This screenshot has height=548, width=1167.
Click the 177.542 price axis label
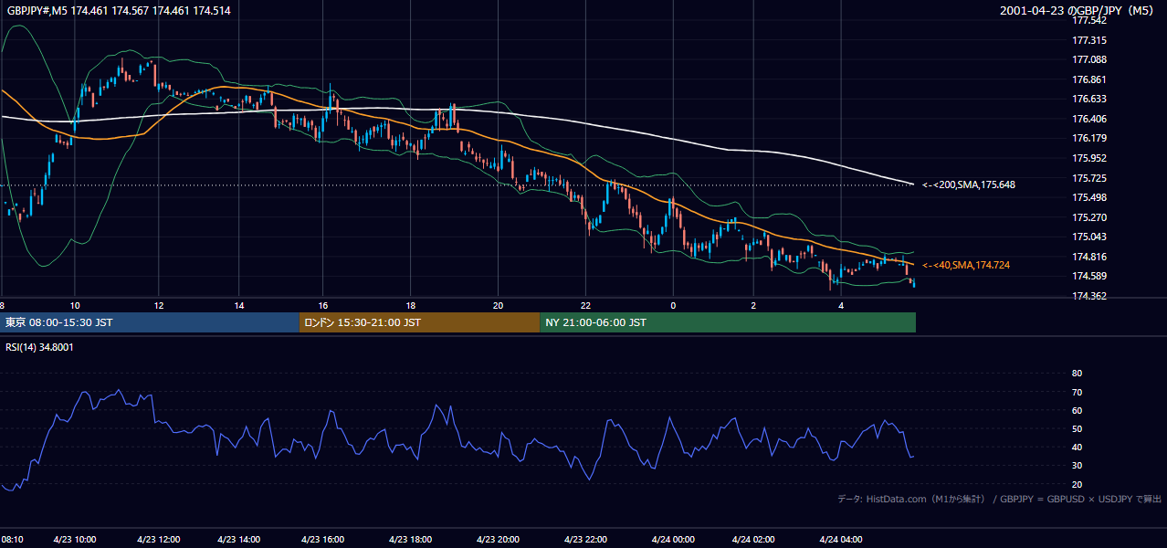pyautogui.click(x=1089, y=20)
